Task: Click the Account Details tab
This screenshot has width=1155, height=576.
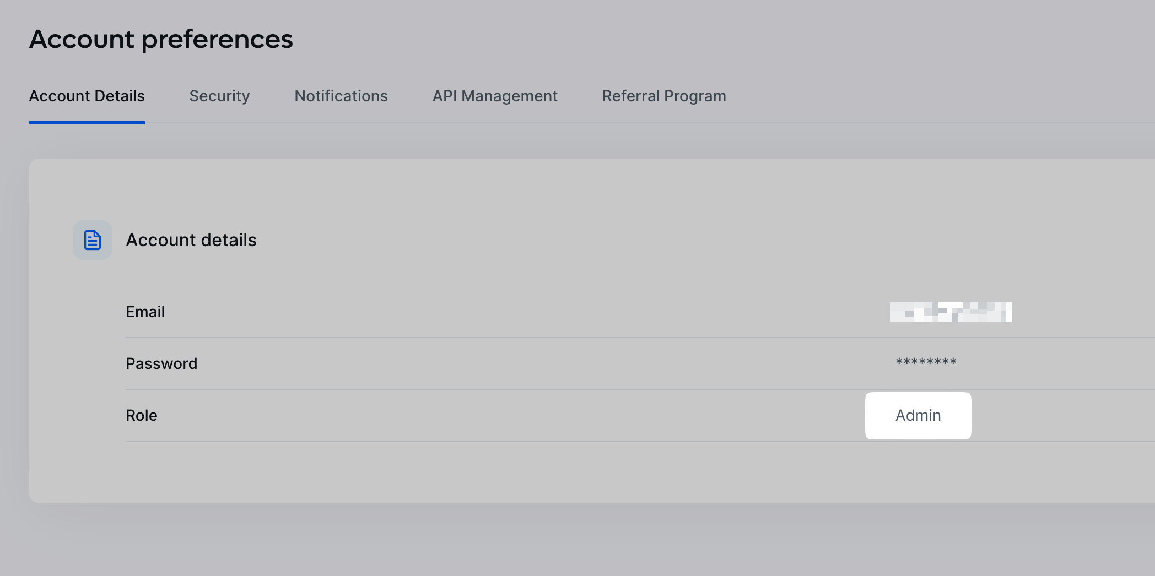Action: point(87,96)
